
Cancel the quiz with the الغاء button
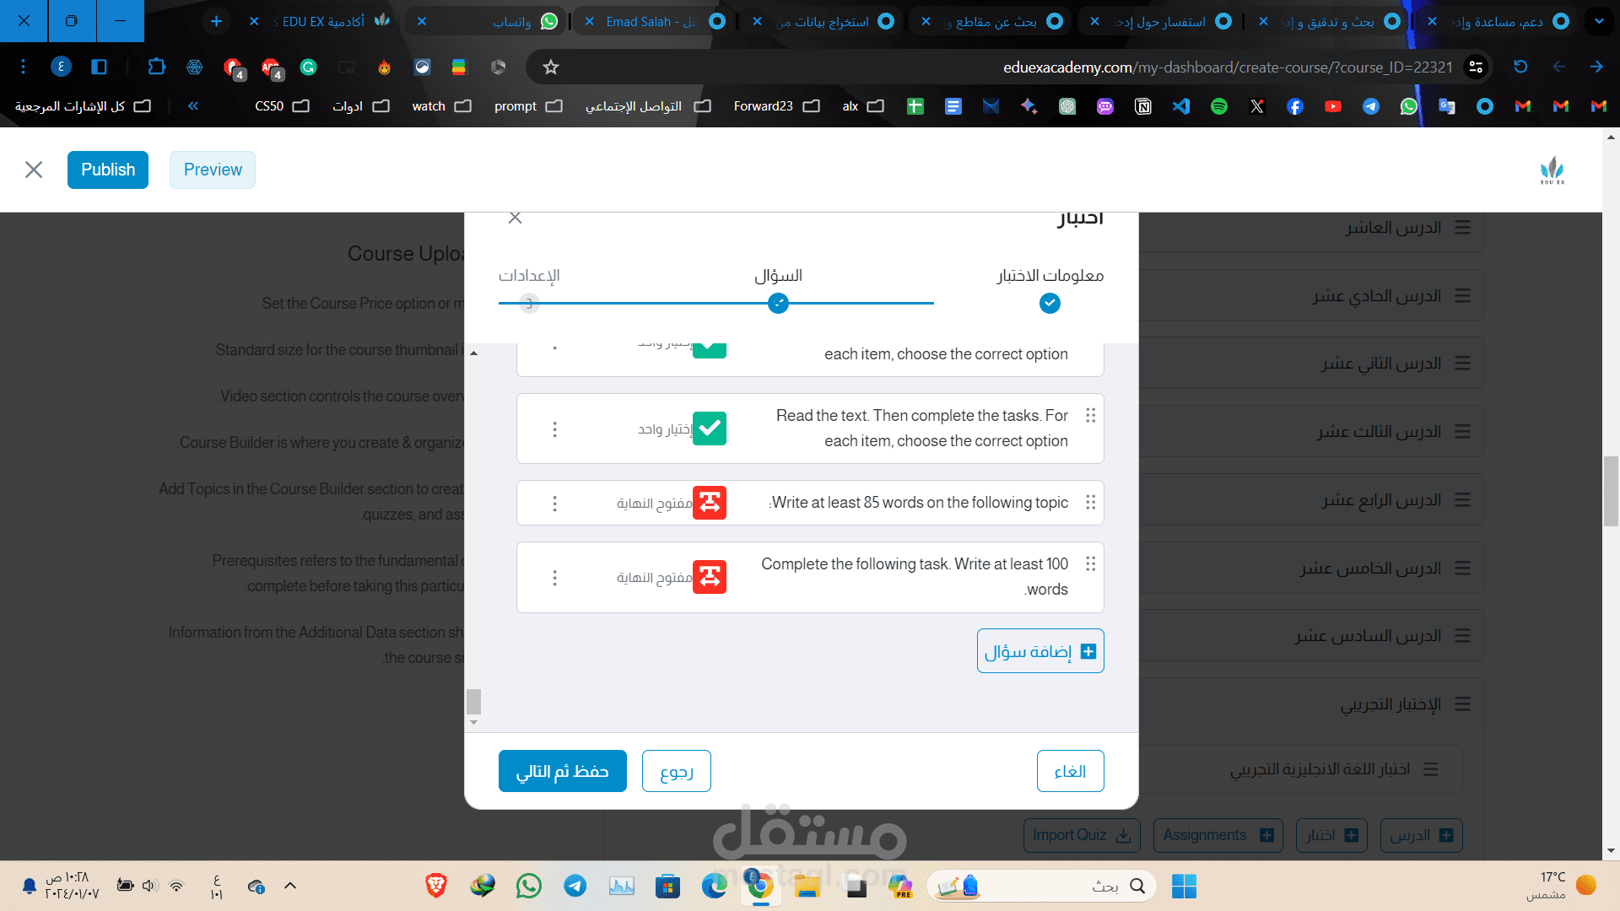point(1070,771)
